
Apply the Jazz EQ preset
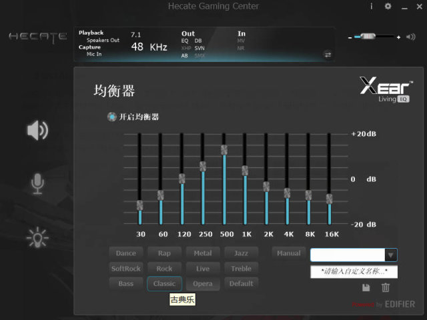point(241,253)
